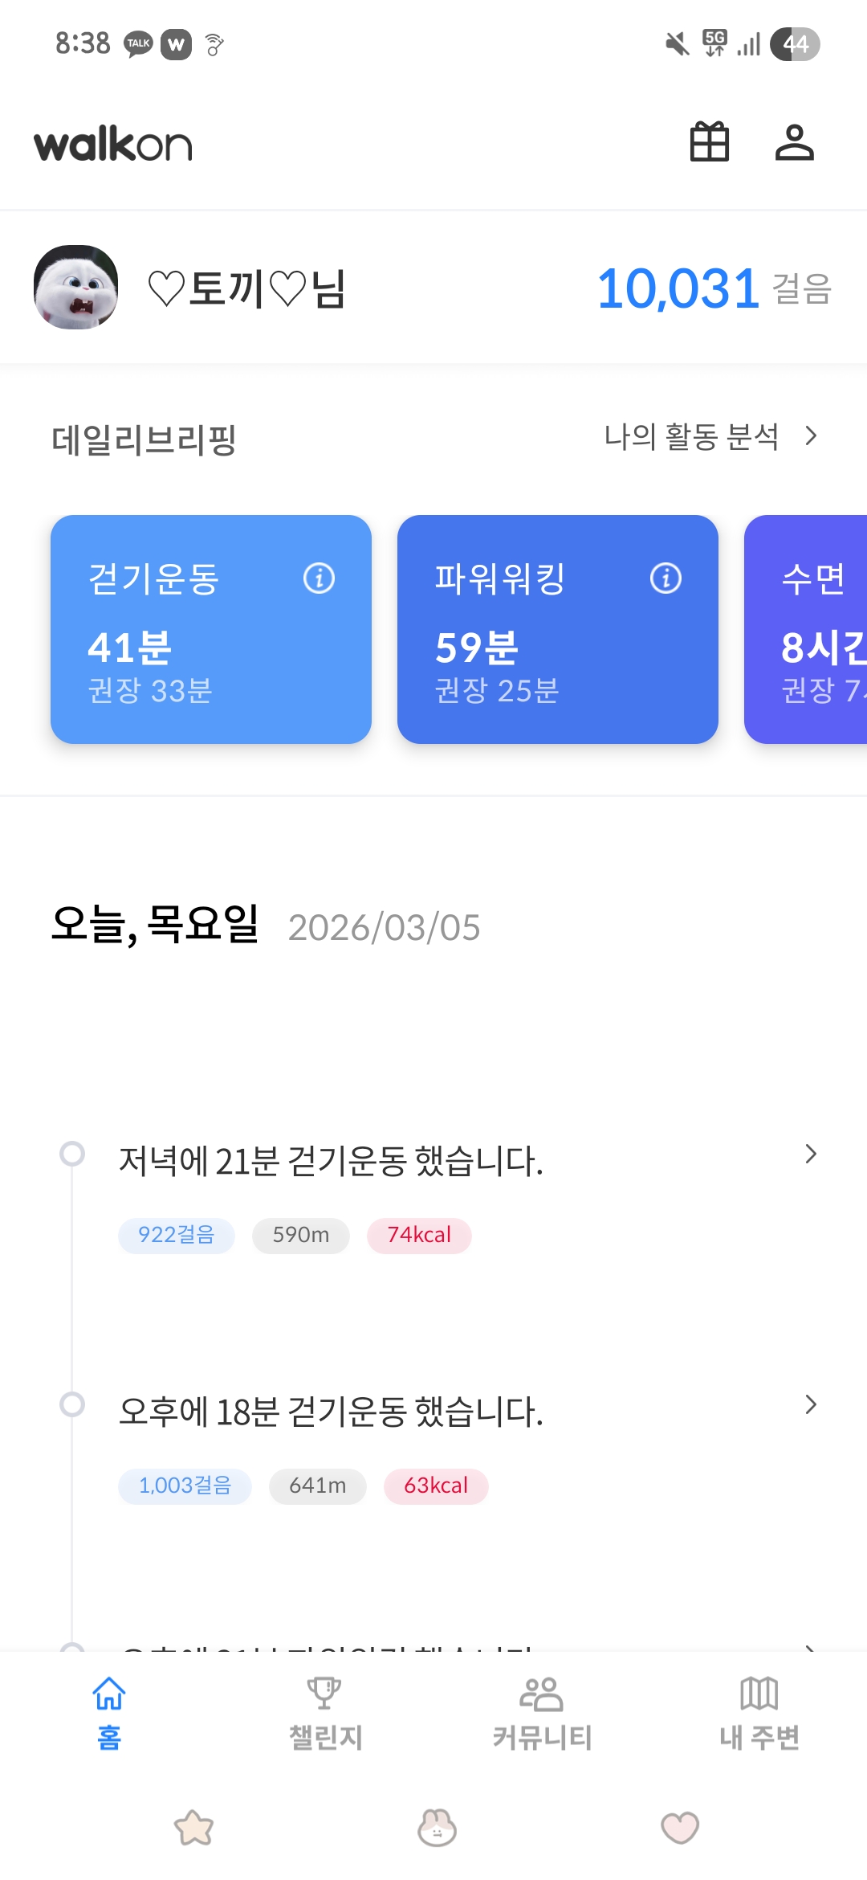This screenshot has width=867, height=1880.
Task: Expand the 오후 18분 walking entry chevron
Action: [811, 1404]
